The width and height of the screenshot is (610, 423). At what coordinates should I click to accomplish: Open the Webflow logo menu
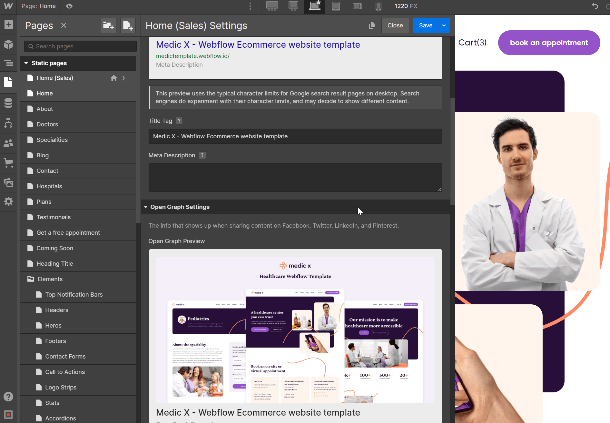(x=8, y=6)
